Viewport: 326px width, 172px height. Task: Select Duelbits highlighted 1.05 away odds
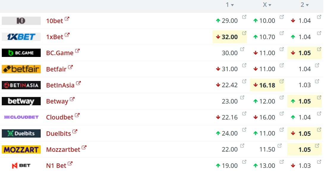[x=304, y=133]
